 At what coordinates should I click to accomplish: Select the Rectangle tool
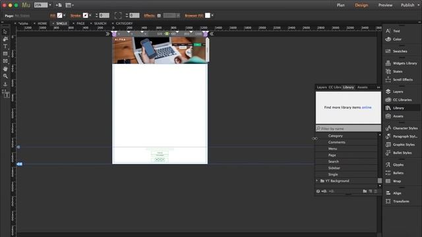[x=5, y=54]
